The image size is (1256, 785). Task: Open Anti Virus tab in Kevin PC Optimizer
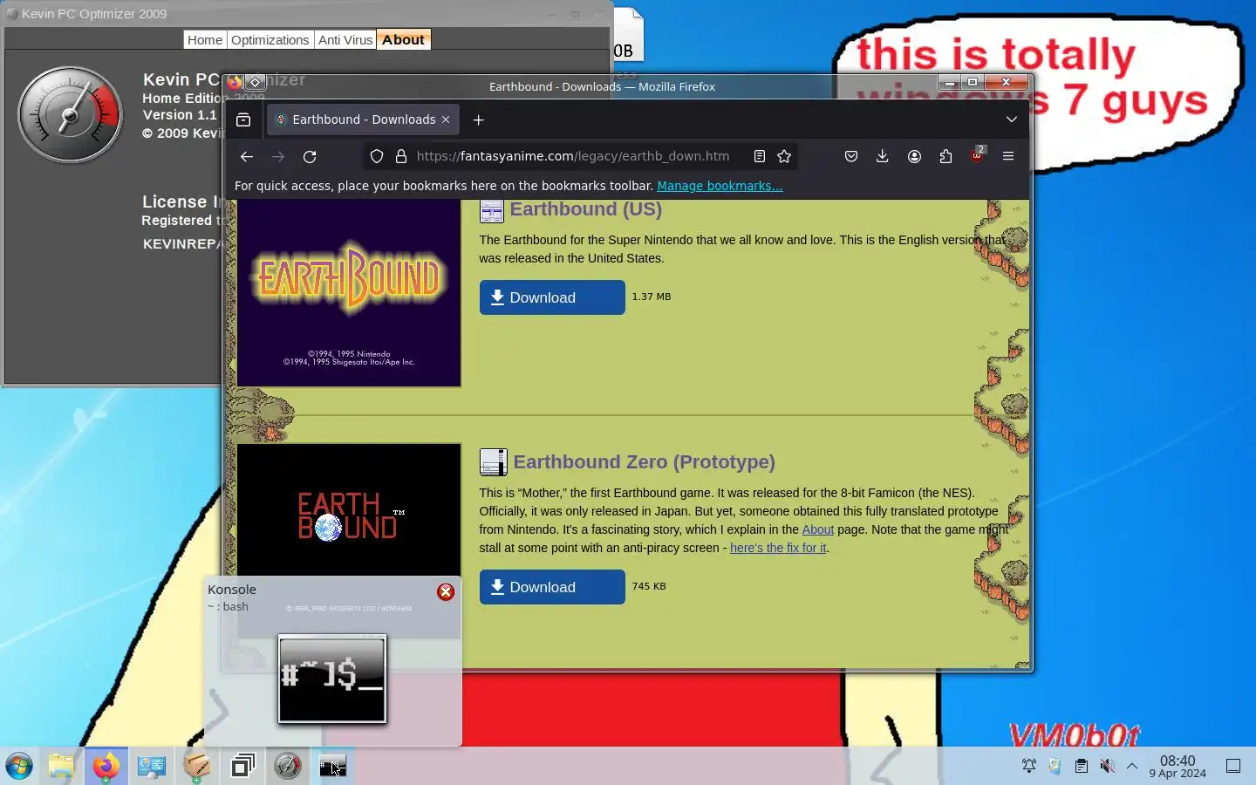(345, 40)
